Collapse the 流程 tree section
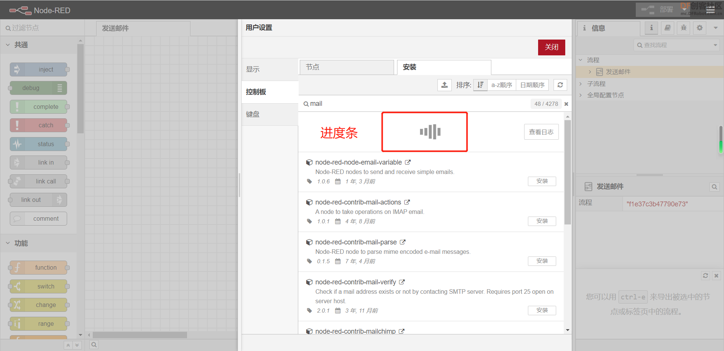724x351 pixels. coord(581,60)
